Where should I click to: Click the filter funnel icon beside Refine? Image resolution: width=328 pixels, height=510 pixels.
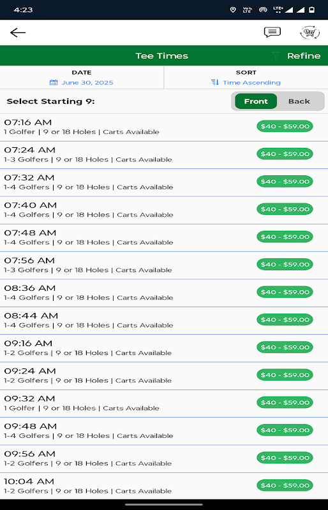click(276, 55)
